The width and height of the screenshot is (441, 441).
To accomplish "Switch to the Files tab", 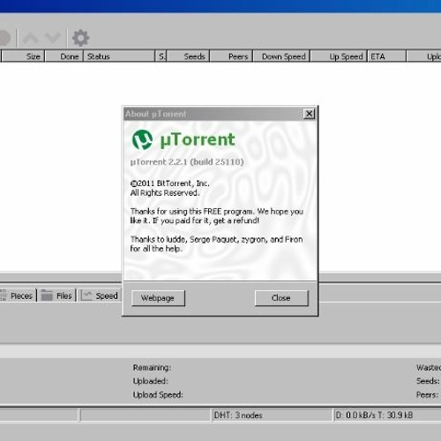I will [56, 295].
